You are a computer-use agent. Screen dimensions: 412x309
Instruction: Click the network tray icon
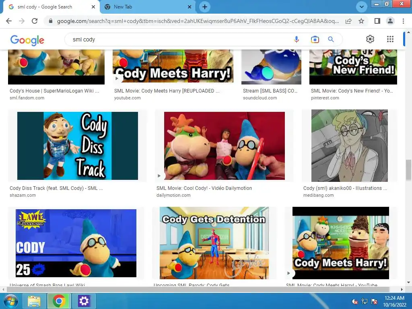coord(365,301)
